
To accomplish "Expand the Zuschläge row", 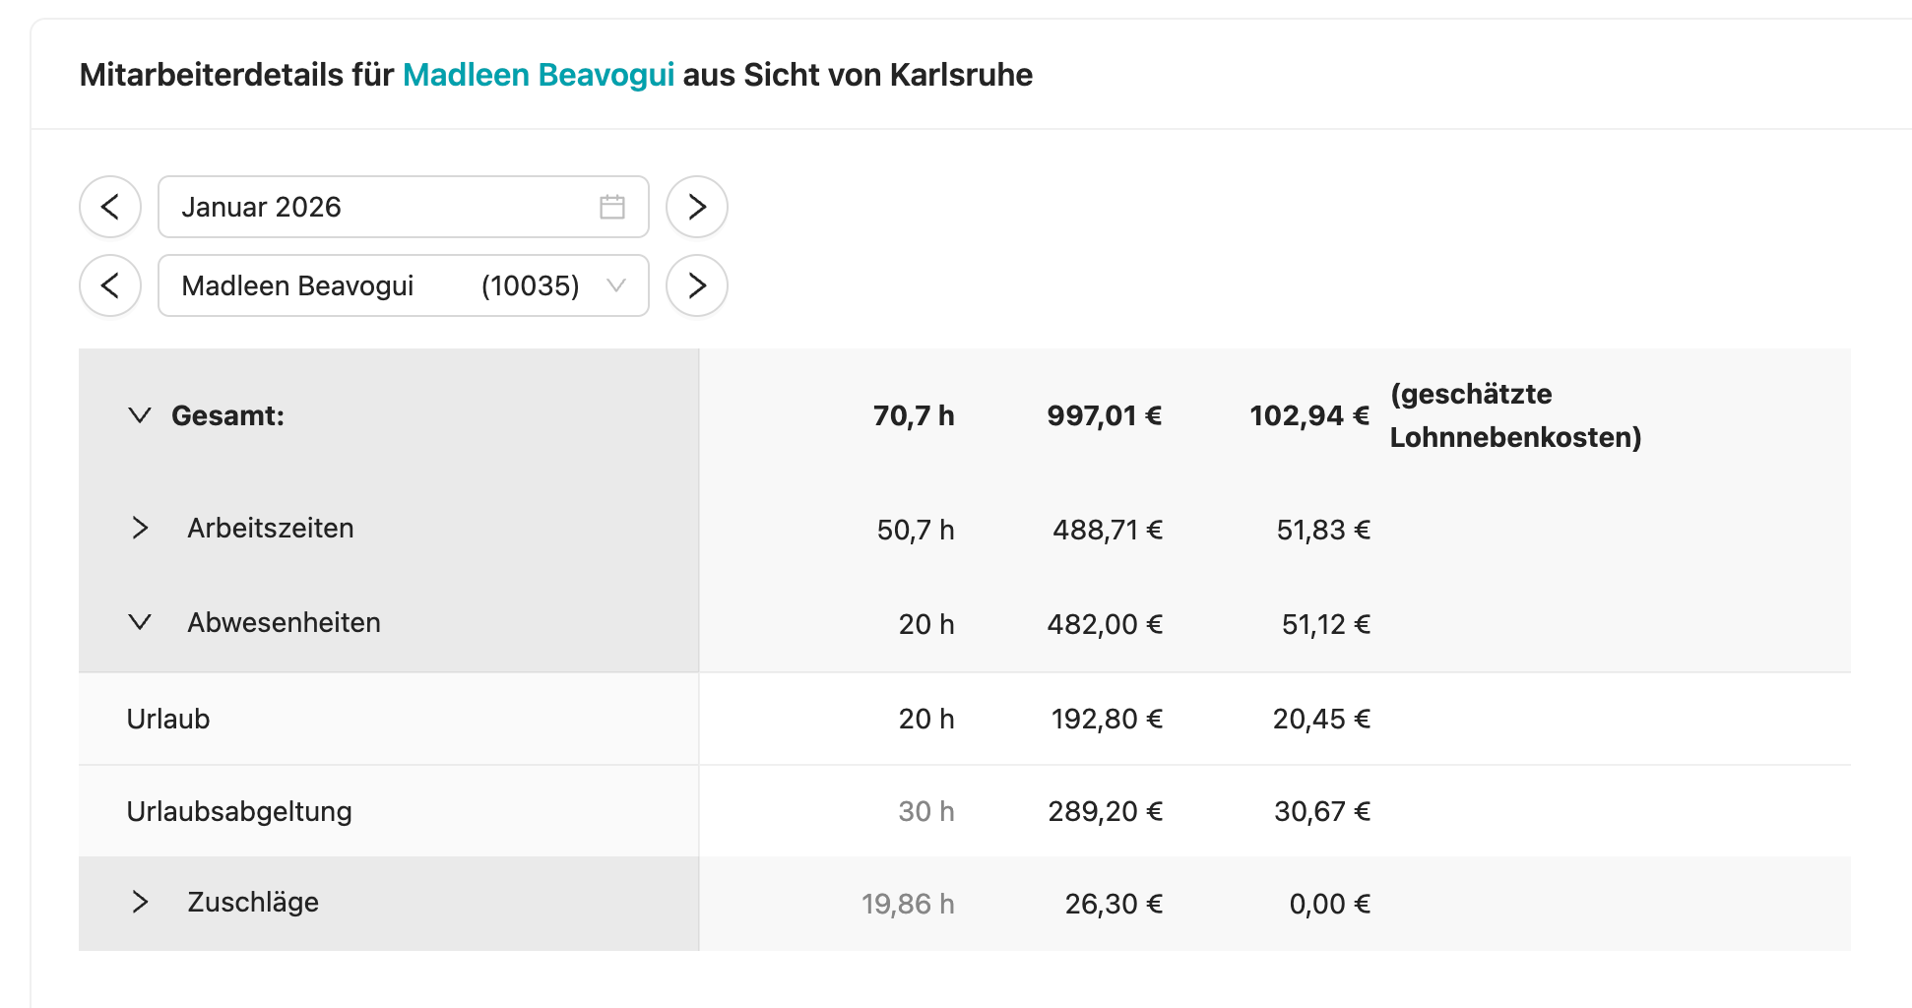I will 140,902.
